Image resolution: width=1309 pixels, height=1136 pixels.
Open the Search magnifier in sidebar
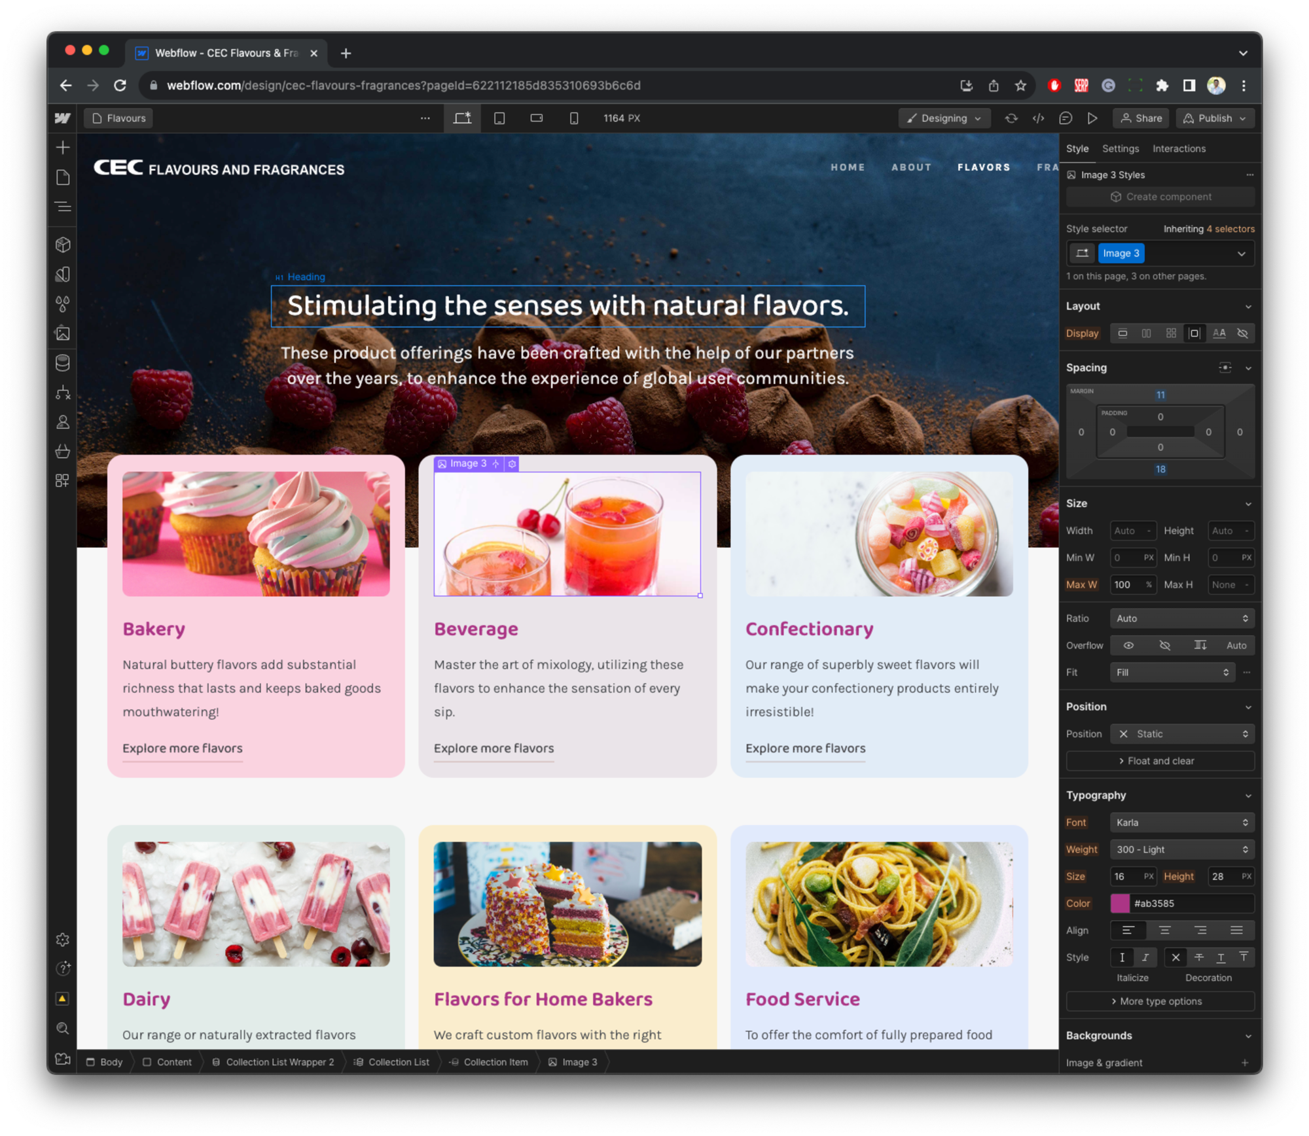[x=63, y=1028]
